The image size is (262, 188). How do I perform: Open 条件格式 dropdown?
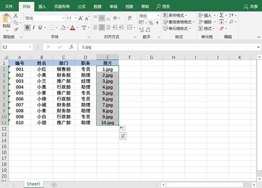pos(175,15)
